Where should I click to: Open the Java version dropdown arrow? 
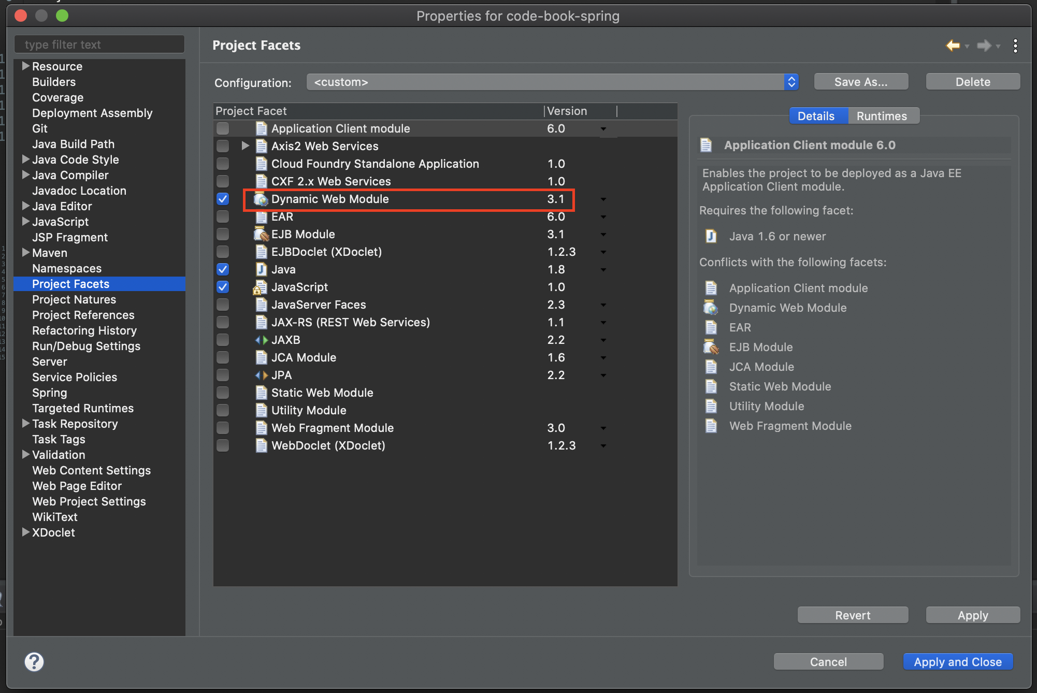(603, 270)
